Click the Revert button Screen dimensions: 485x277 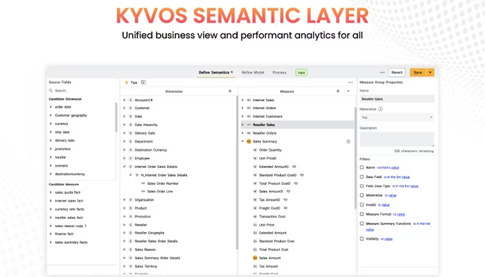[397, 72]
